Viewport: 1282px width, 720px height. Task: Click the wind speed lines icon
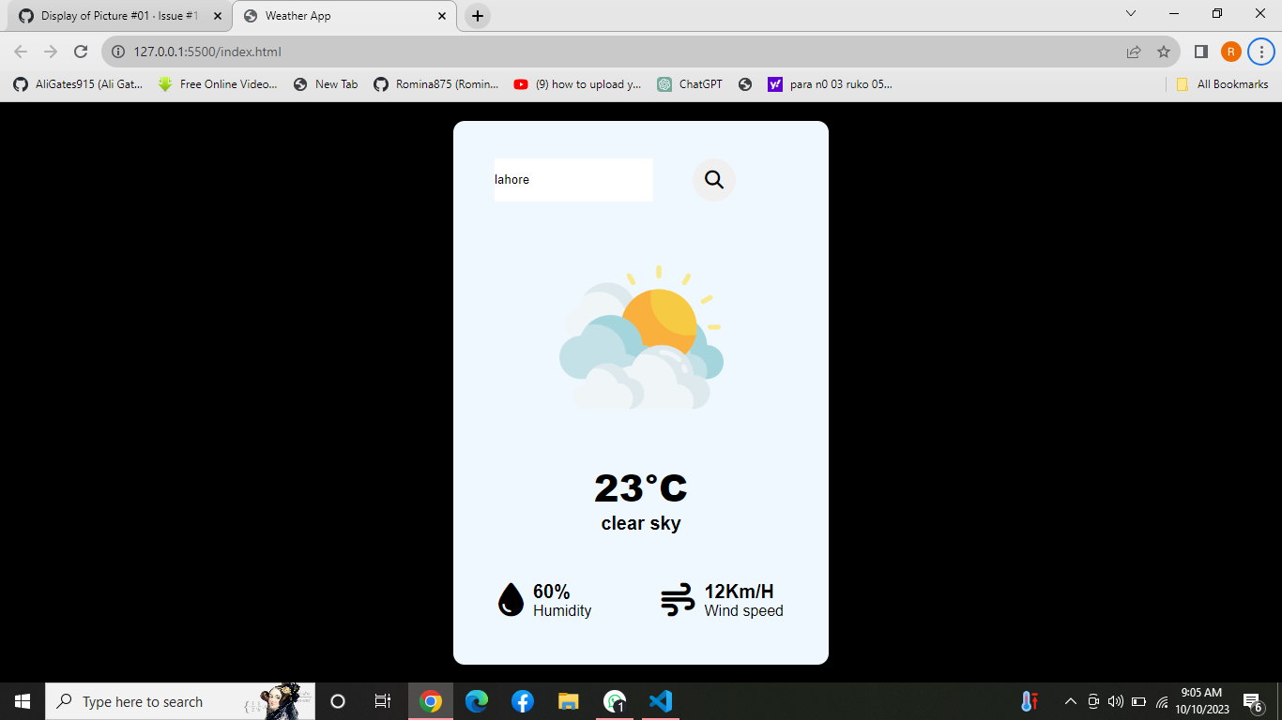pos(678,599)
